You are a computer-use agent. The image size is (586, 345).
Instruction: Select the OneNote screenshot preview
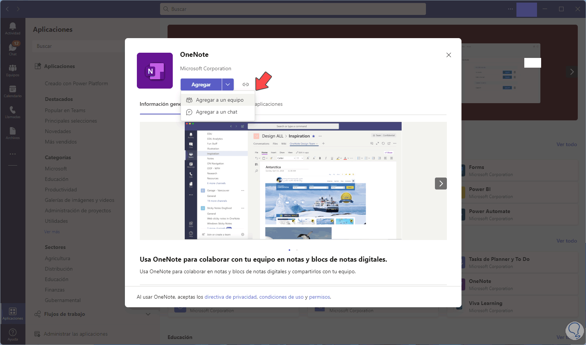(293, 181)
